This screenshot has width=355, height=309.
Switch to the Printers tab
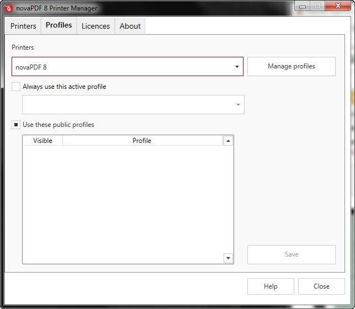(x=23, y=26)
